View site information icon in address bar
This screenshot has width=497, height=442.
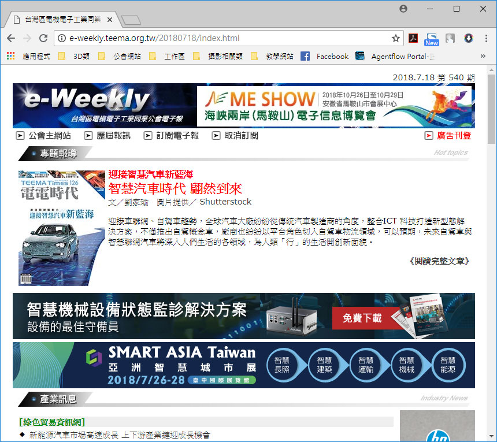[62, 38]
